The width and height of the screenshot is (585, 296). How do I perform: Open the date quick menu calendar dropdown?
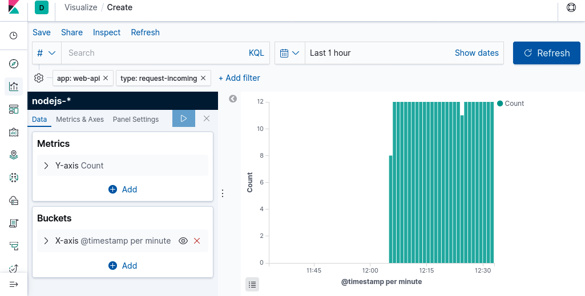tap(290, 53)
